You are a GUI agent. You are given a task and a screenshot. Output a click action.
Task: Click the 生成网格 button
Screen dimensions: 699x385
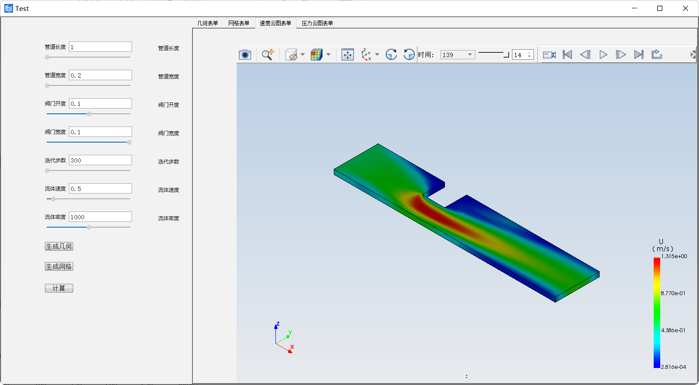click(59, 266)
